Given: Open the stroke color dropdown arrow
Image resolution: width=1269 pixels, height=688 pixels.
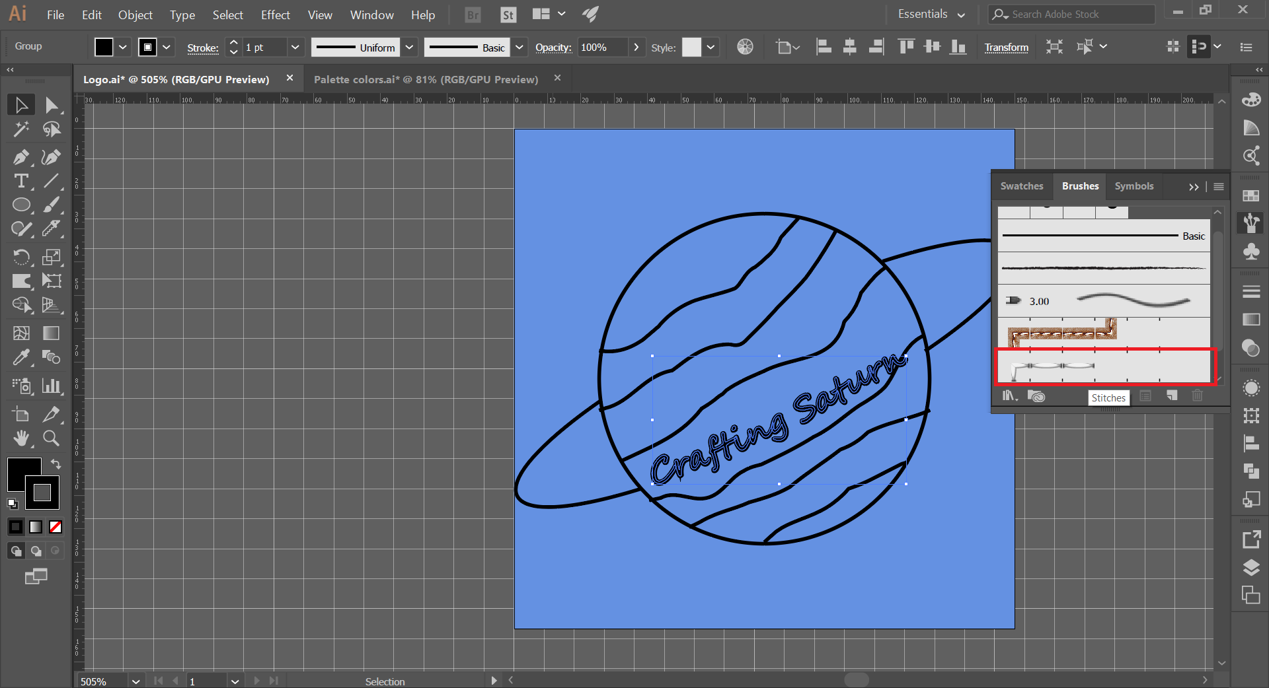Looking at the screenshot, I should click(x=167, y=47).
